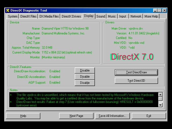The width and height of the screenshot is (172, 129).
Task: Disable AGP Support
Action: coord(85,83)
